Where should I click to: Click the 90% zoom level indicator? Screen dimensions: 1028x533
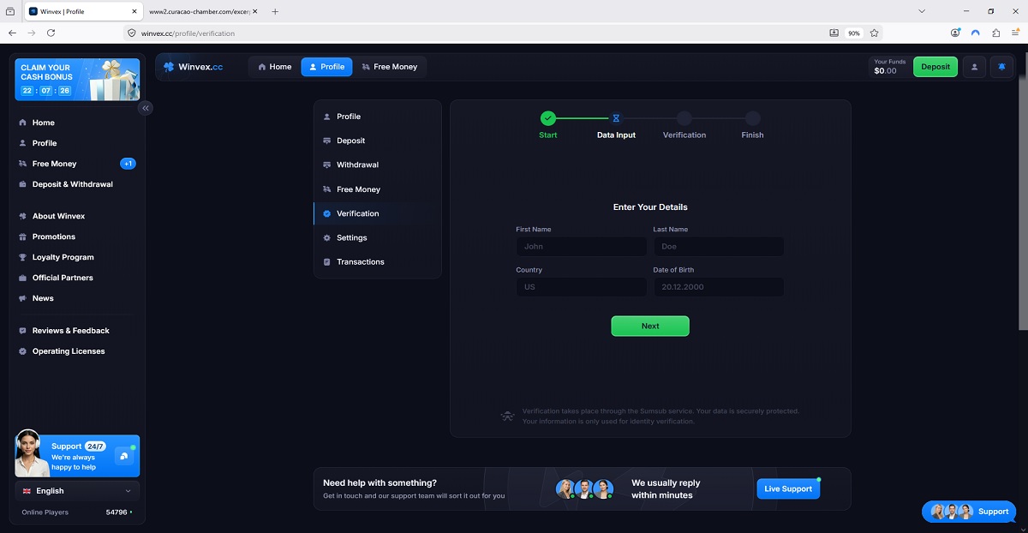[853, 33]
